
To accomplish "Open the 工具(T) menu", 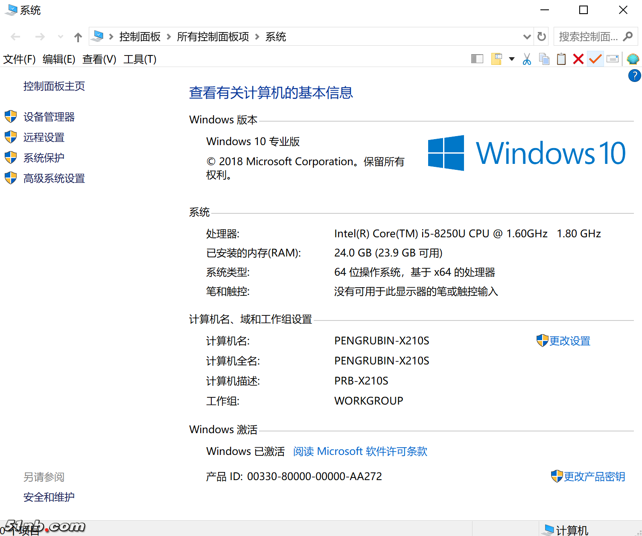I will click(140, 59).
